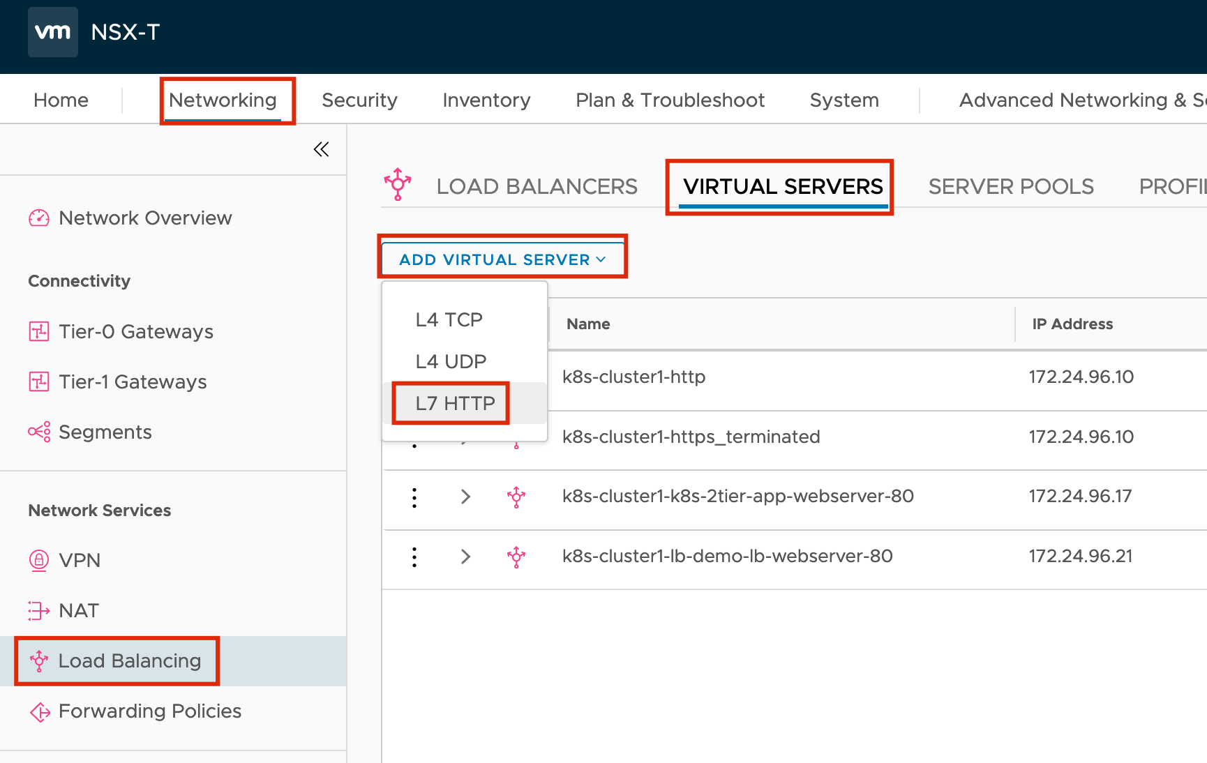1207x763 pixels.
Task: Open the Home tab
Action: (x=61, y=100)
